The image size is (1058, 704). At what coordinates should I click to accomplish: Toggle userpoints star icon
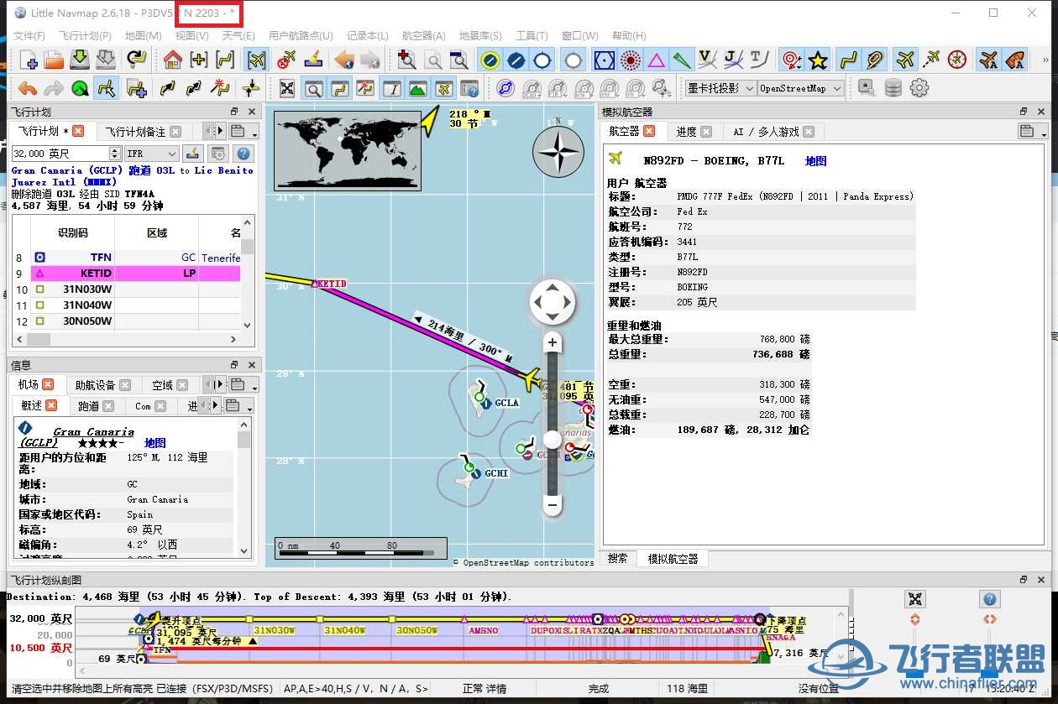pos(817,60)
